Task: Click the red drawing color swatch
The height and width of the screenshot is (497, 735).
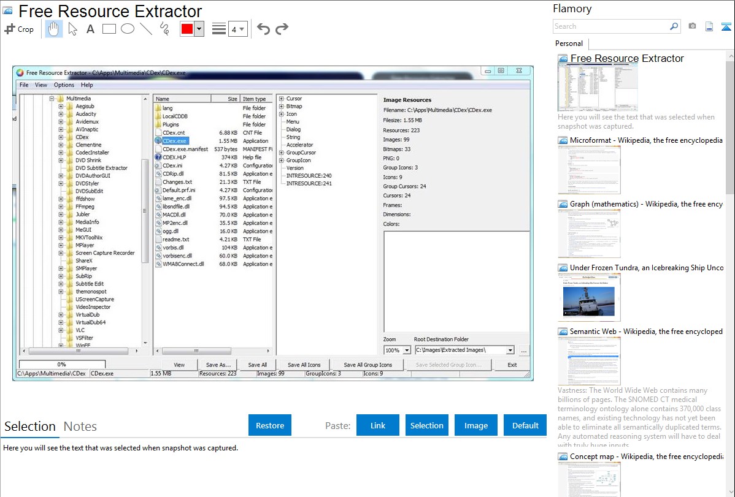Action: (187, 29)
